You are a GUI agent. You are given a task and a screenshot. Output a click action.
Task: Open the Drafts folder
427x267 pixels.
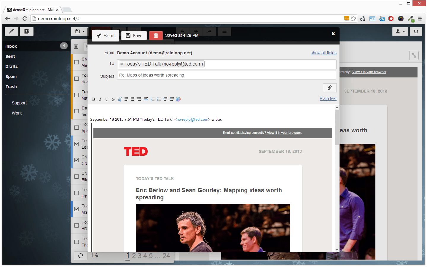pyautogui.click(x=36, y=66)
